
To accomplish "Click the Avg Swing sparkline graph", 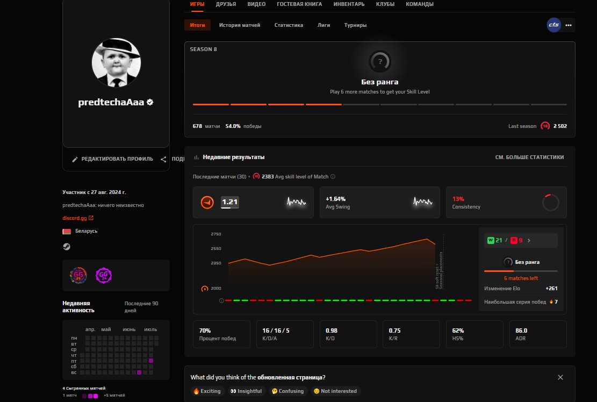I will point(422,202).
